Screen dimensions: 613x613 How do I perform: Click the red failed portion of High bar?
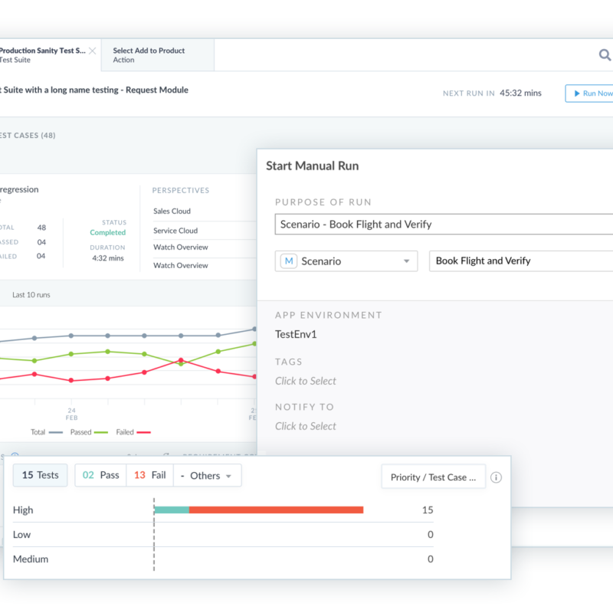pos(276,510)
